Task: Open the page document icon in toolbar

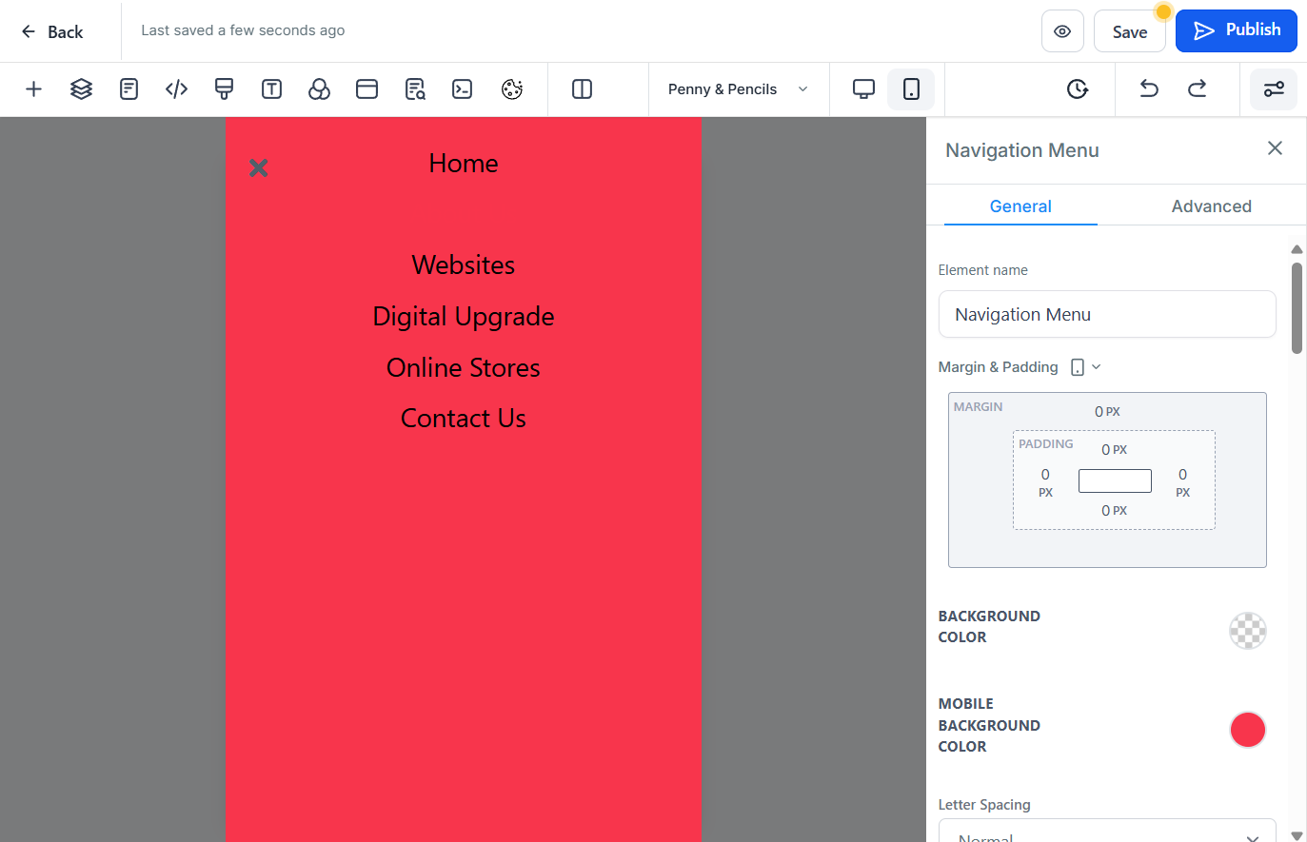Action: click(129, 89)
